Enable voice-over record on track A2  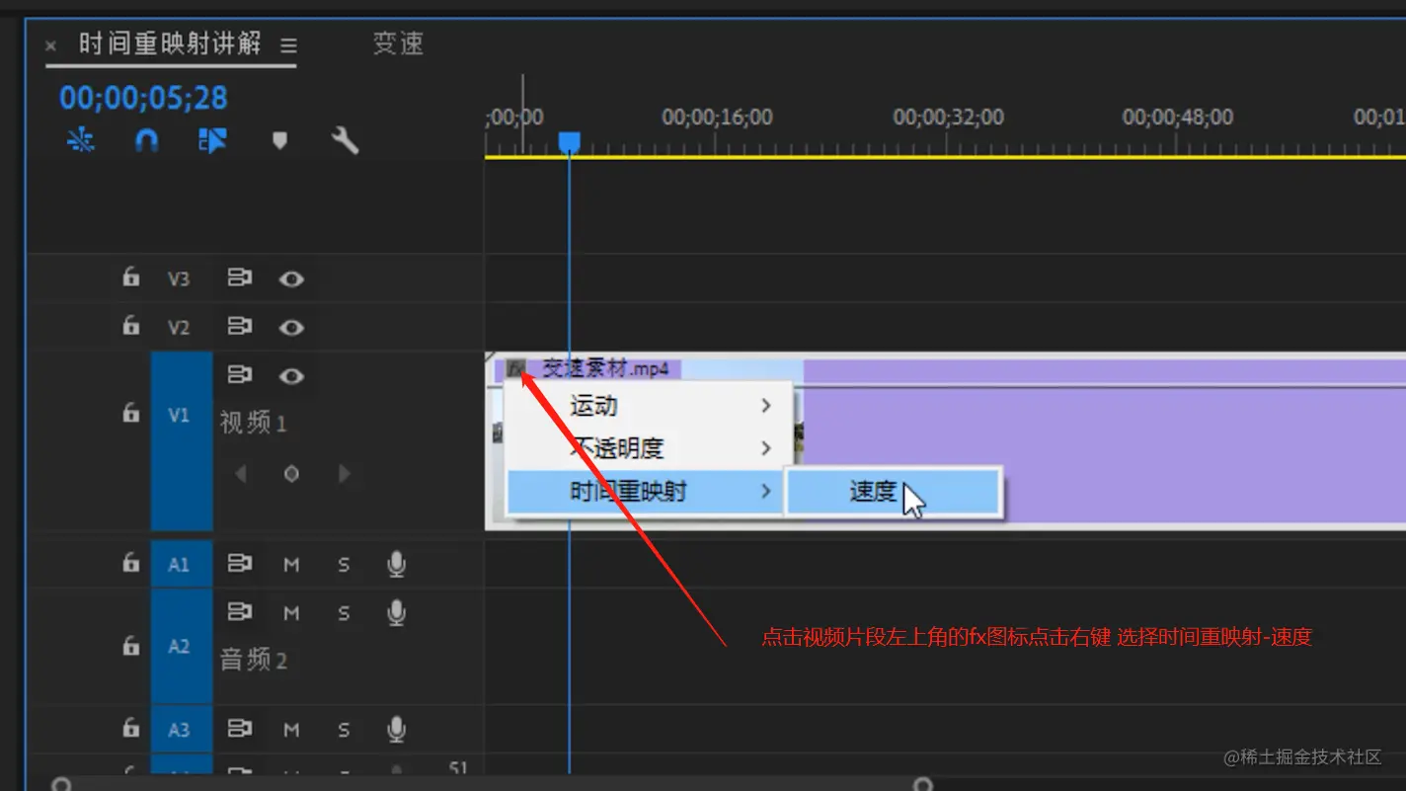396,612
